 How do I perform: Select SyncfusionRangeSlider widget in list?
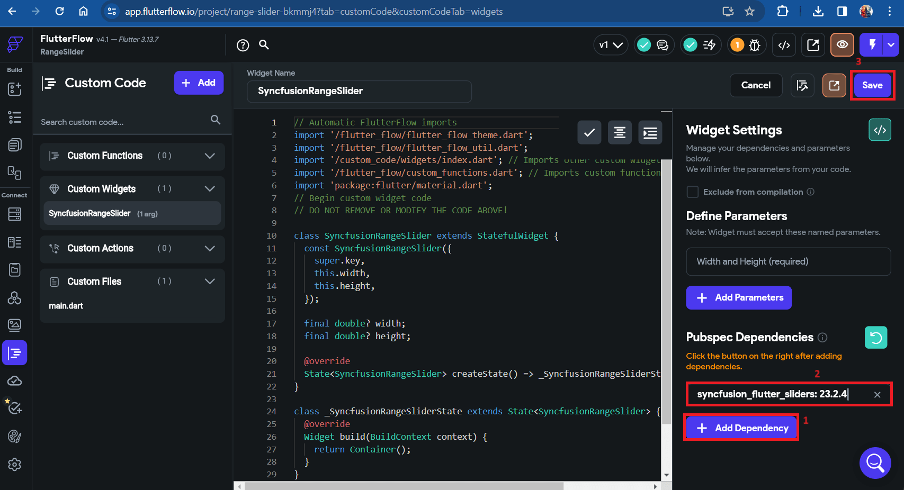point(132,213)
